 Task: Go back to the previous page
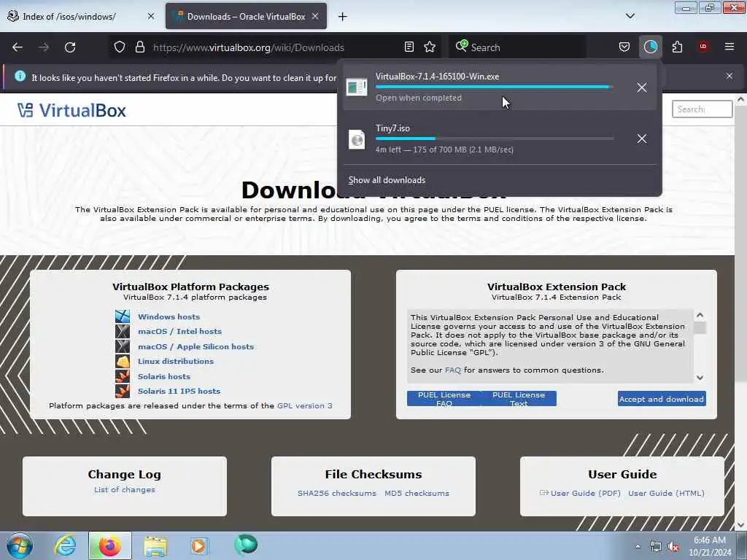point(18,47)
